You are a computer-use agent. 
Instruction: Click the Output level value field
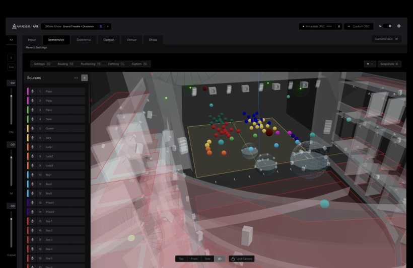11,206
